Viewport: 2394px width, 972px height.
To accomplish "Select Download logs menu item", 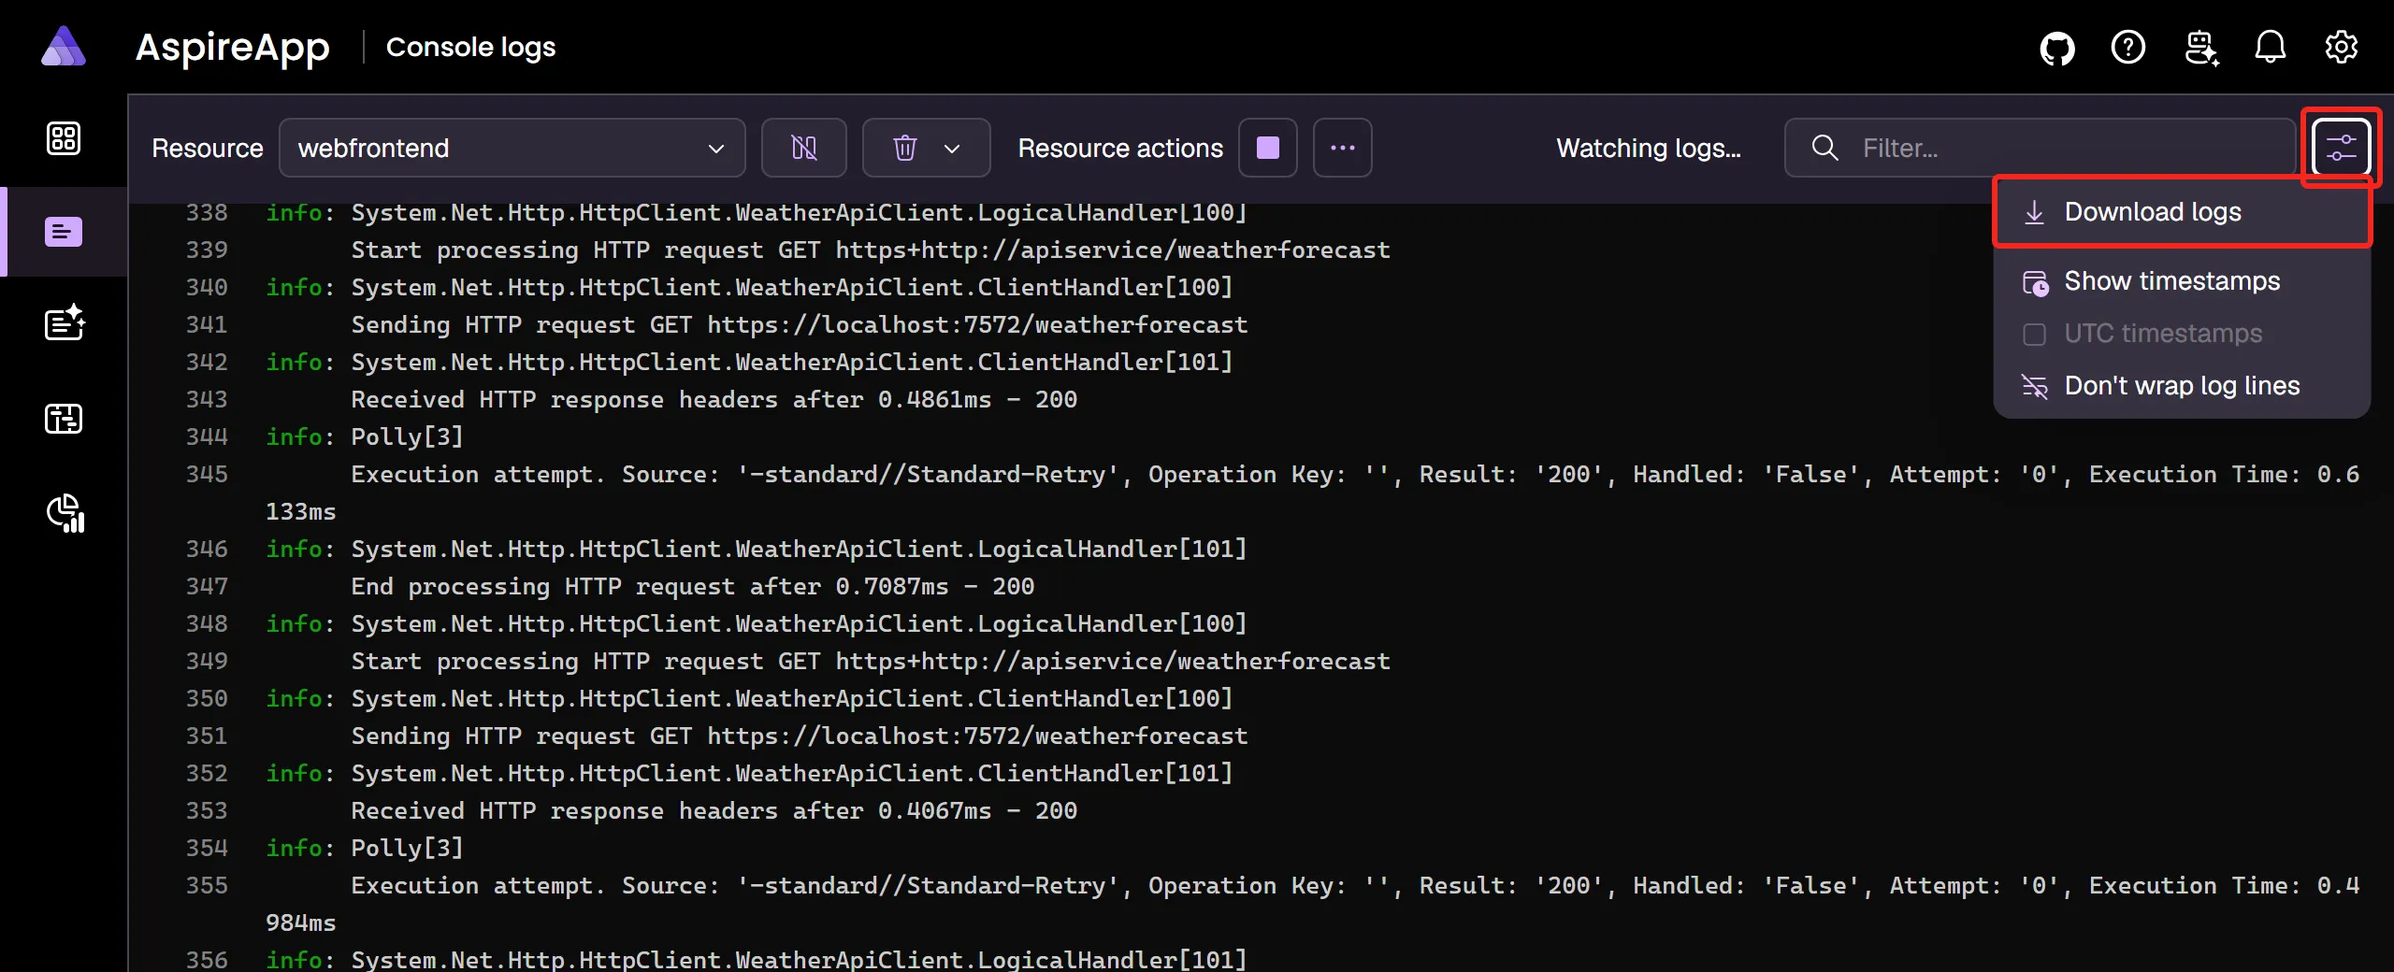I will 2183,212.
